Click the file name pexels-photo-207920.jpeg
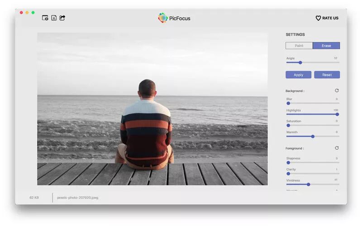Screen dimensions: 362x226 [77, 198]
